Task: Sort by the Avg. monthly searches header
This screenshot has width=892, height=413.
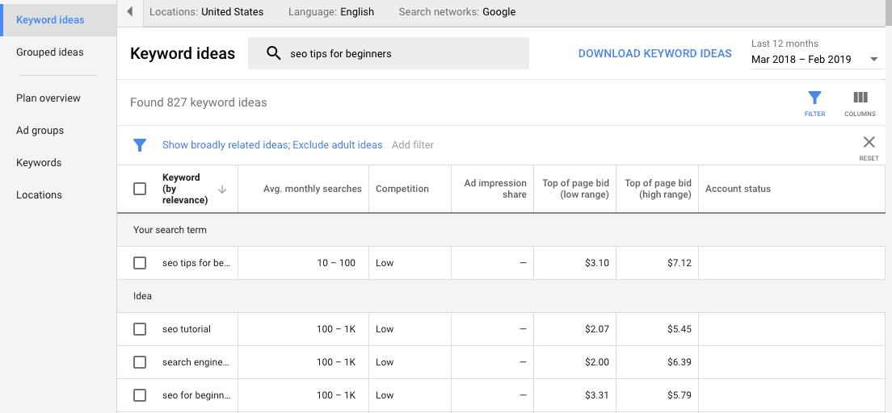Action: point(312,189)
